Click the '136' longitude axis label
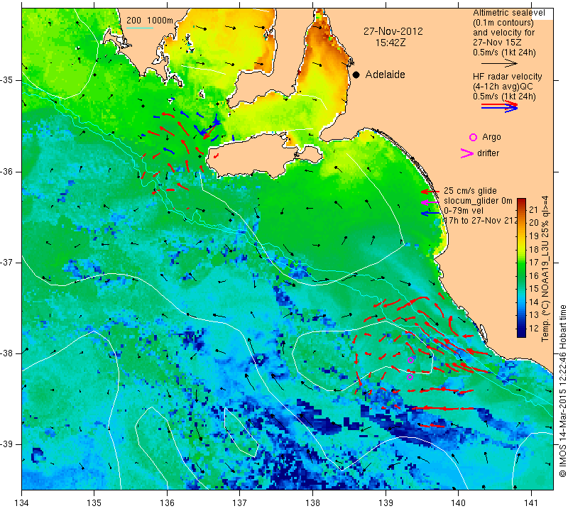The image size is (568, 511). click(167, 503)
